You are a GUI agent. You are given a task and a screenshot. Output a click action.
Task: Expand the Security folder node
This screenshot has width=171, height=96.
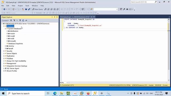(4, 51)
